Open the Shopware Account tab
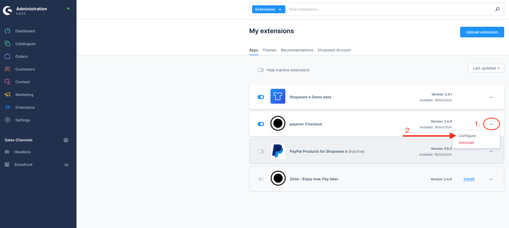509x228 pixels. 334,50
